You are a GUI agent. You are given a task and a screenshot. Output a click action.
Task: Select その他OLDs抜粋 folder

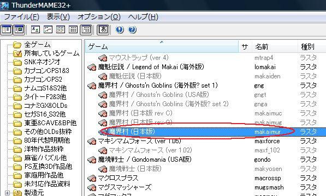48,132
